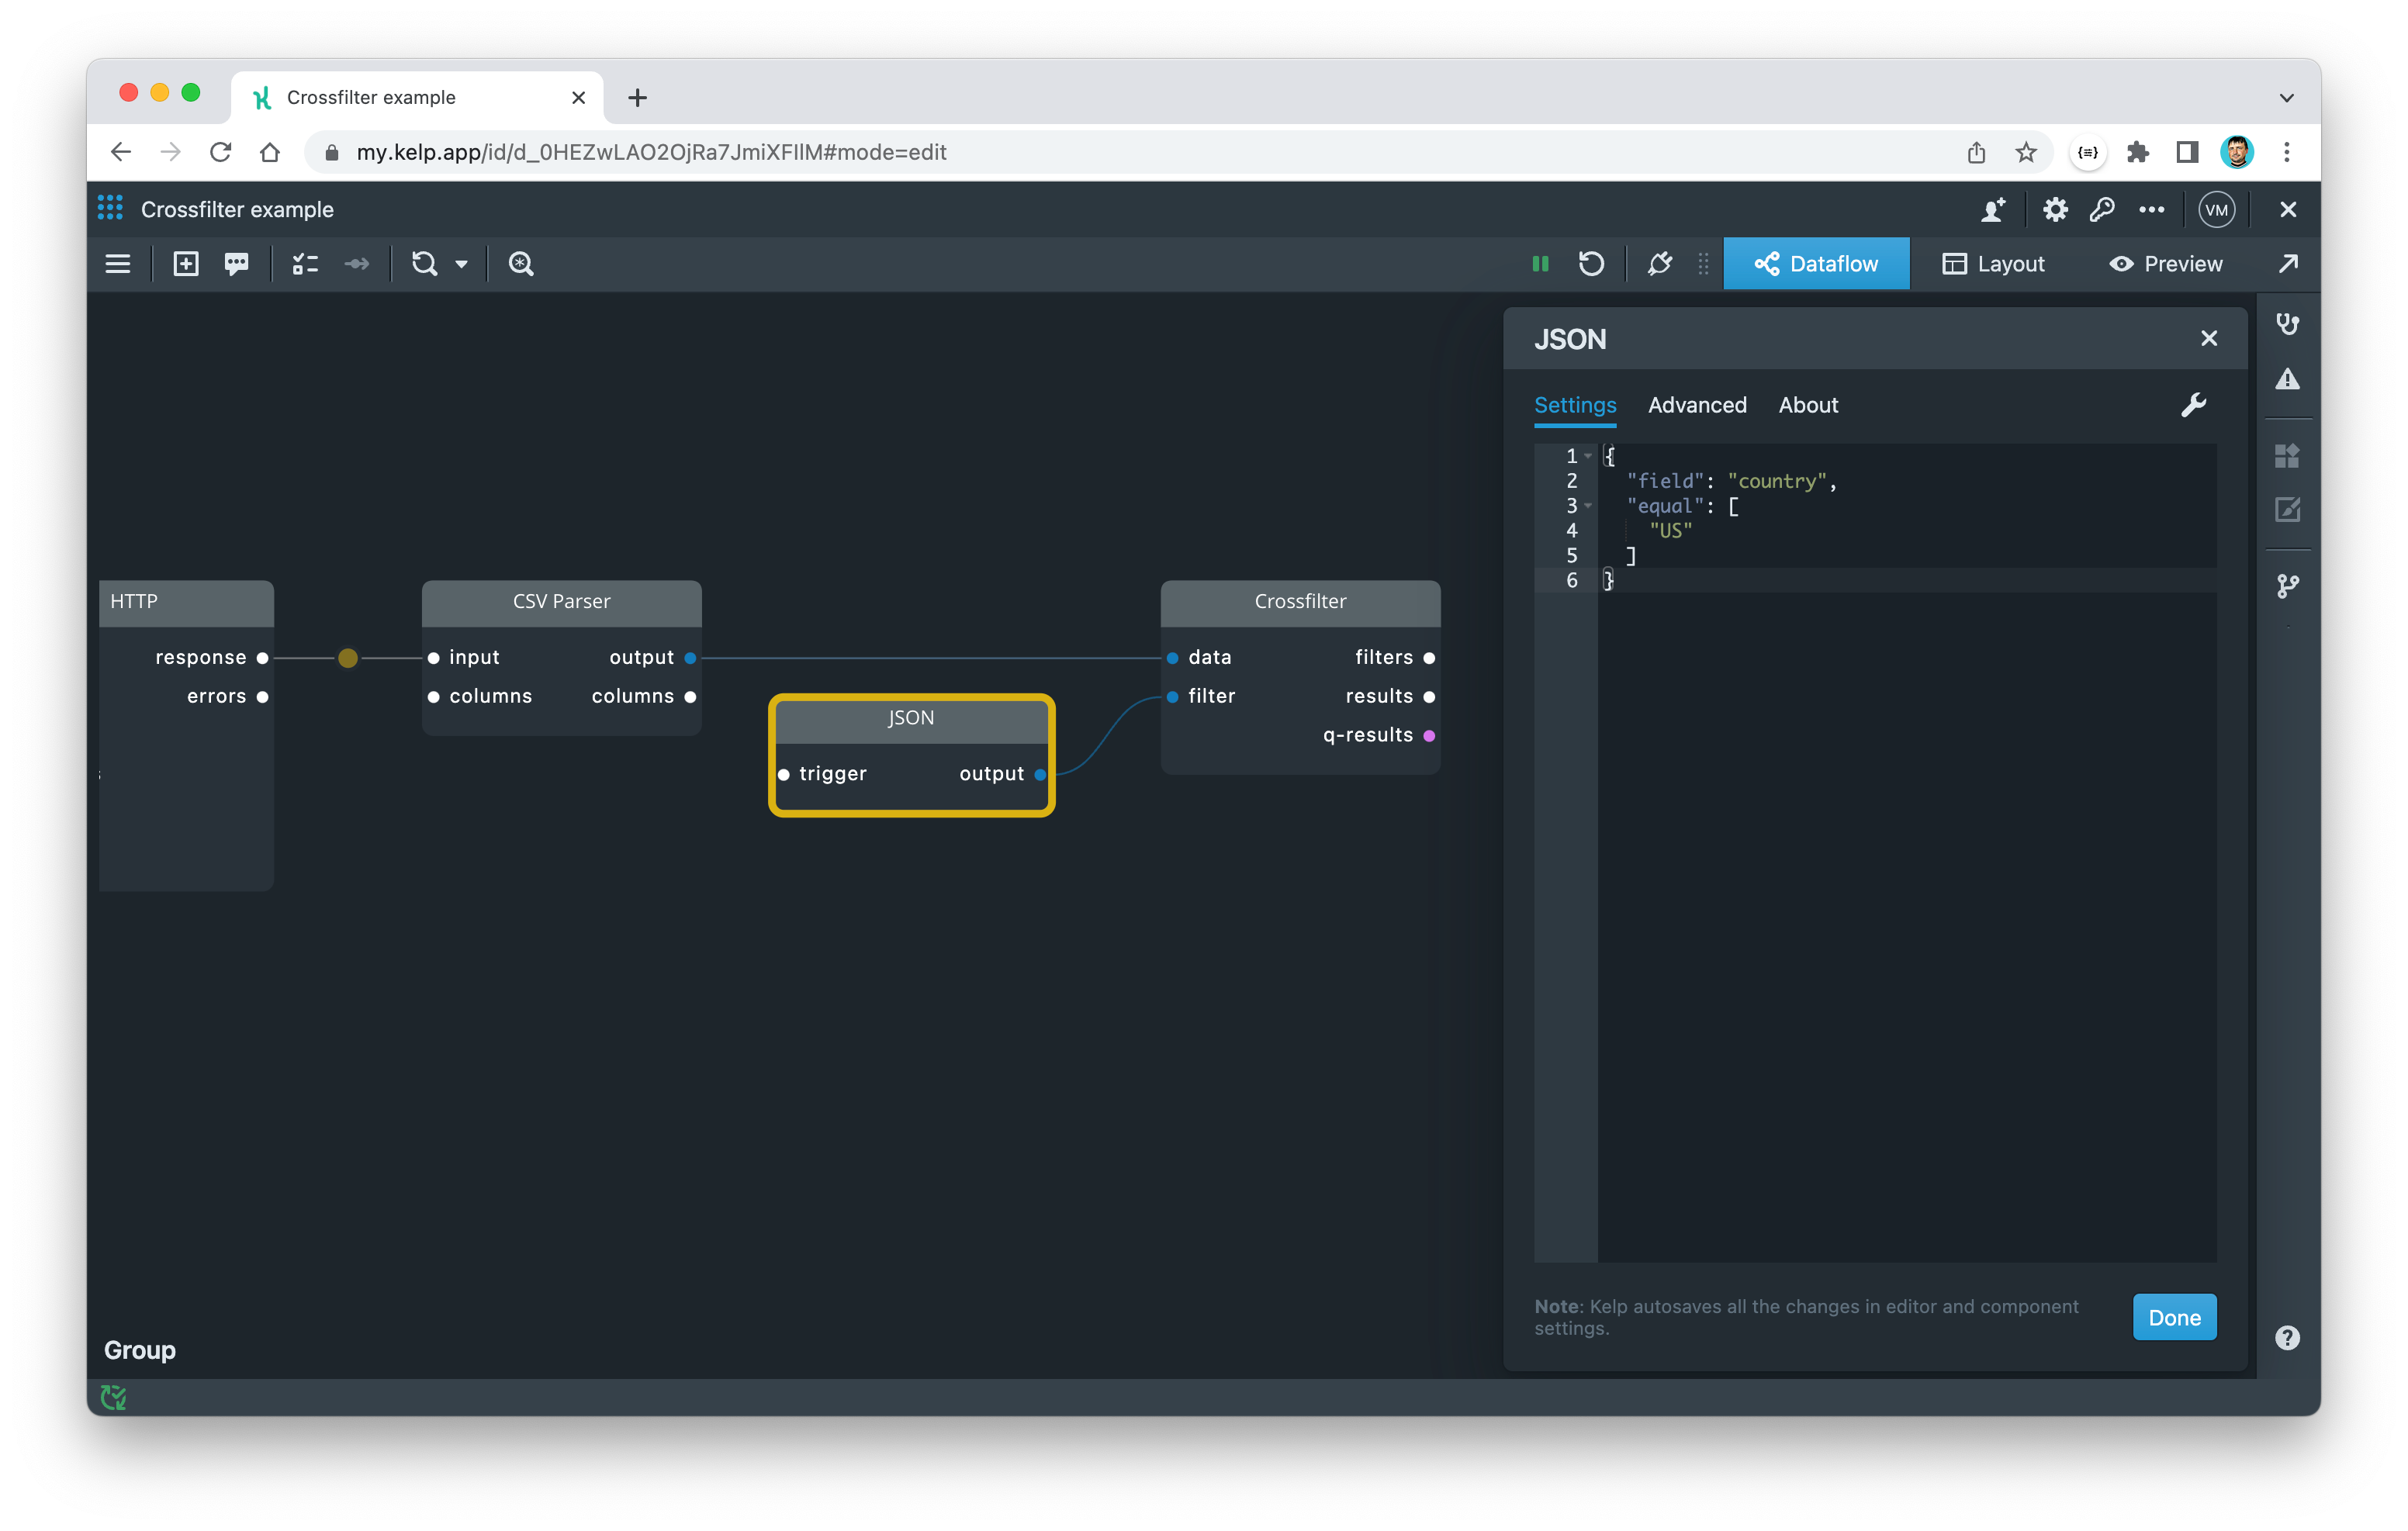
Task: Click the add user share icon
Action: click(x=1993, y=210)
